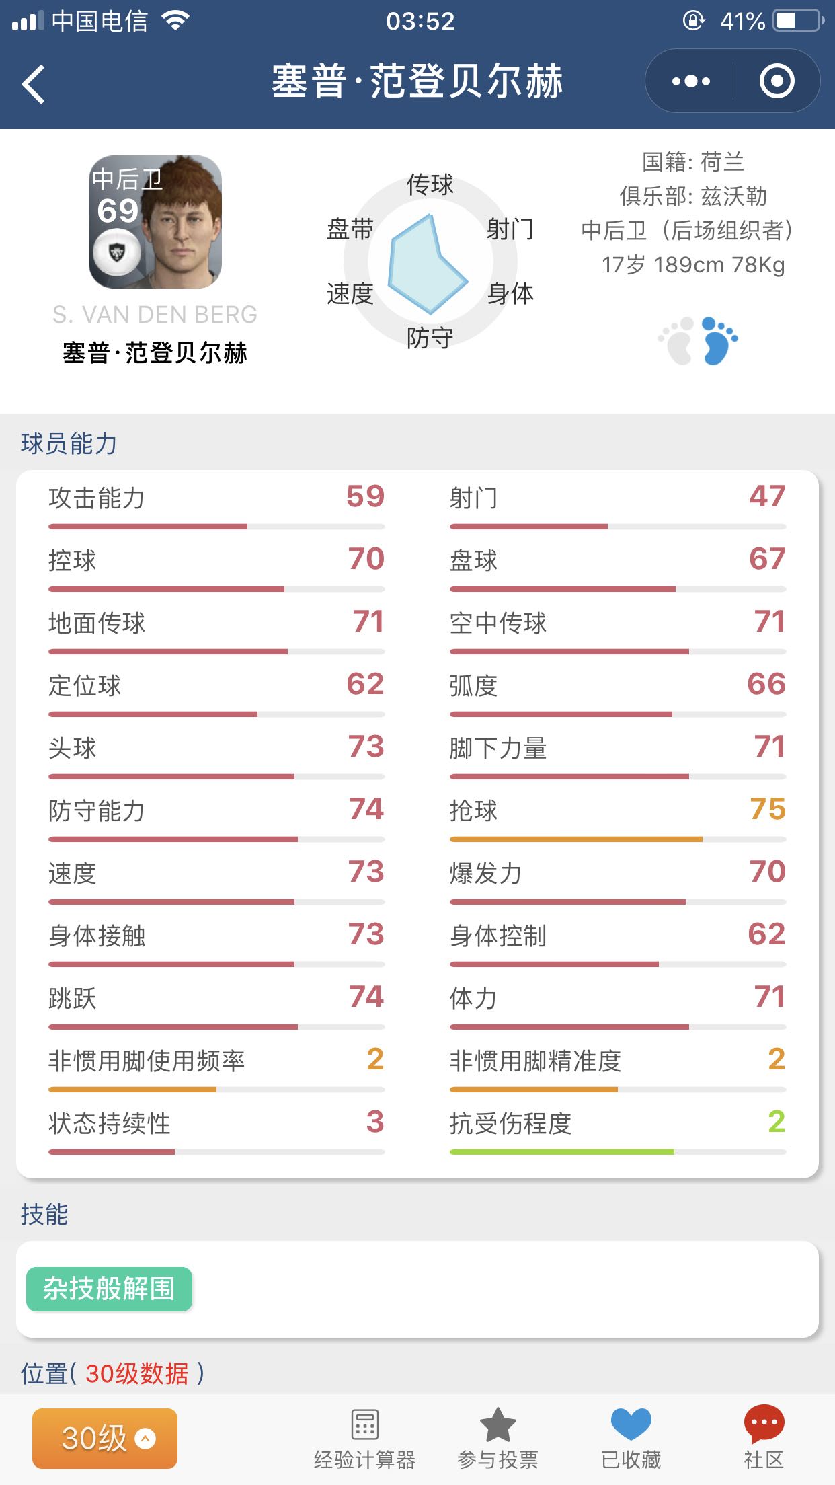This screenshot has height=1485, width=835.
Task: Tap the back arrow in header
Action: point(34,84)
